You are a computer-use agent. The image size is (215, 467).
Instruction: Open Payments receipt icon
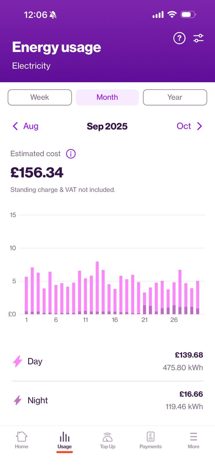tap(151, 437)
